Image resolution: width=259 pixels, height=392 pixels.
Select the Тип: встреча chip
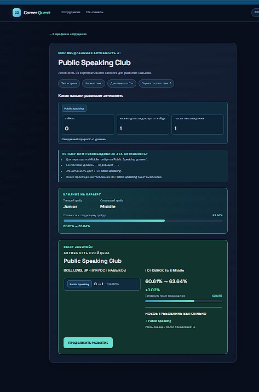click(69, 84)
